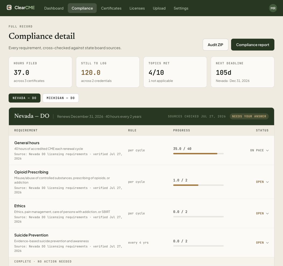Switch to the Michigan – DO credential tab

[x=61, y=98]
